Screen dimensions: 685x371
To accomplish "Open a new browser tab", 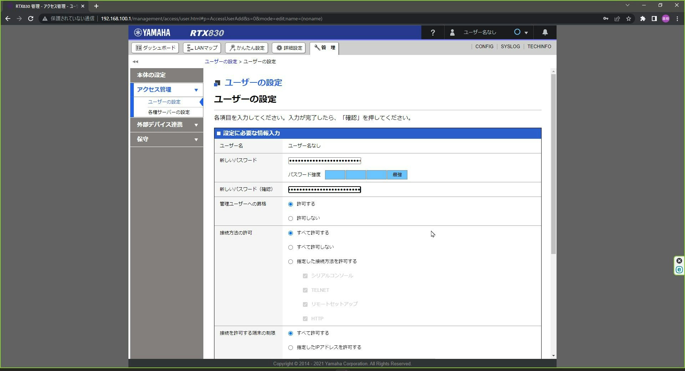I will click(96, 6).
